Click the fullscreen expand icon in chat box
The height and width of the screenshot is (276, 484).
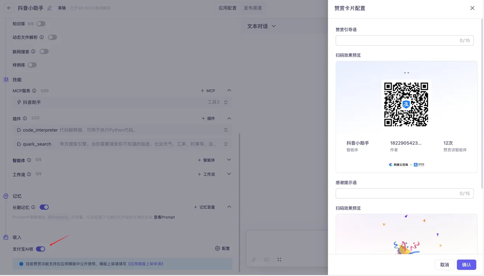[x=279, y=259]
